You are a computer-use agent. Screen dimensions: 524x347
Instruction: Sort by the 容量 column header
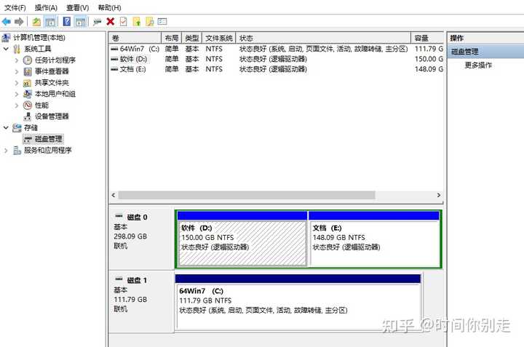[x=427, y=38]
